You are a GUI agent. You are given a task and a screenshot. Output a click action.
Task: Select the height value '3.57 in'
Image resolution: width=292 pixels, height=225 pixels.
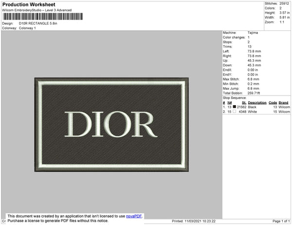pyautogui.click(x=285, y=13)
